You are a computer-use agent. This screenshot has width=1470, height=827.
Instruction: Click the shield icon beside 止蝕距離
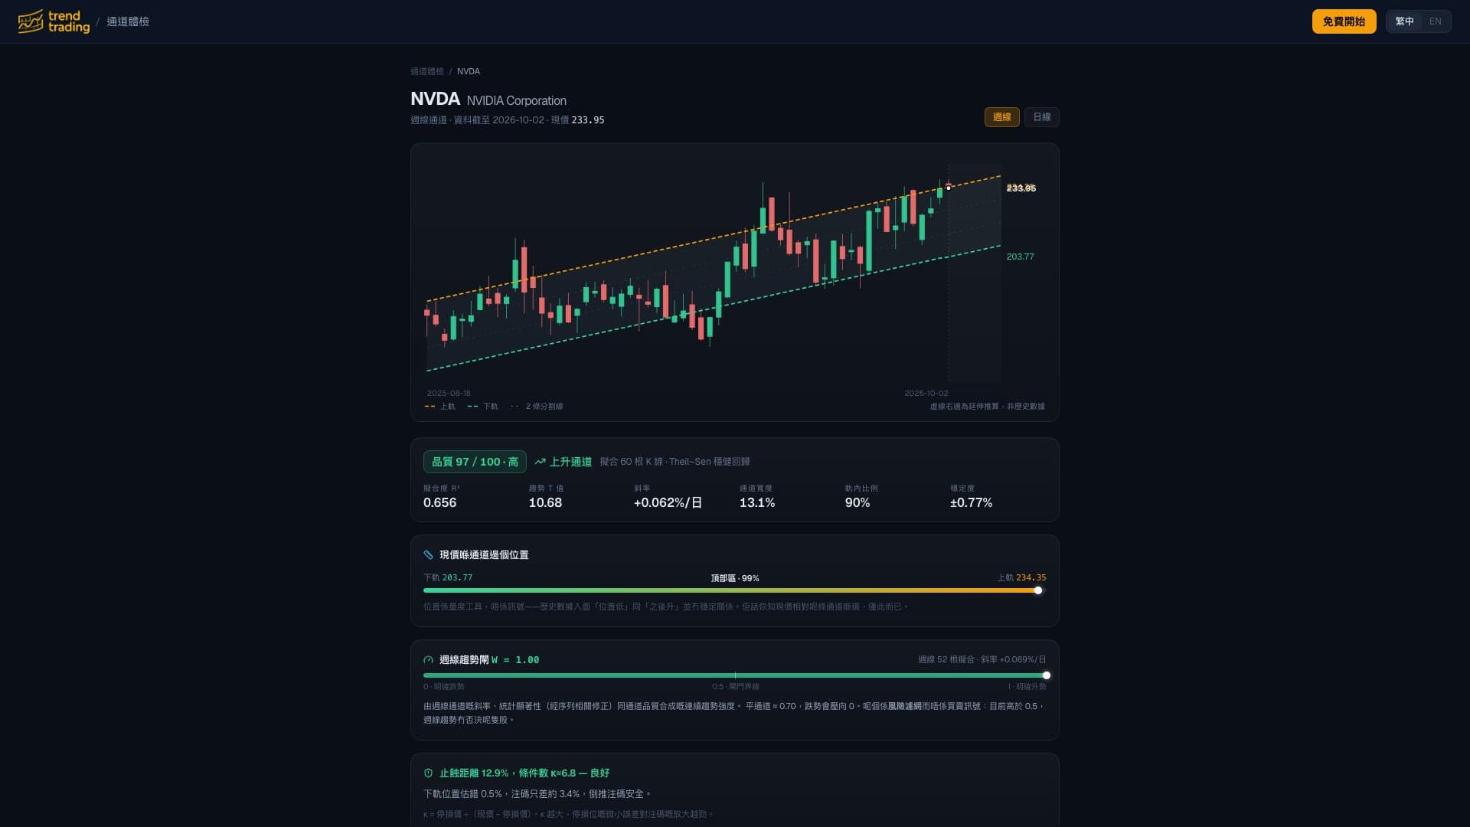pyautogui.click(x=428, y=773)
